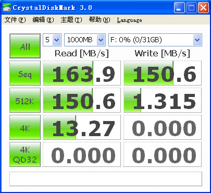211x193 pixels.
Task: Open the Language menu
Action: [x=129, y=20]
